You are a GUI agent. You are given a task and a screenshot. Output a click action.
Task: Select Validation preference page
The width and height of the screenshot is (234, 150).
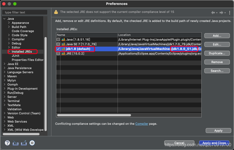click(x=15, y=109)
